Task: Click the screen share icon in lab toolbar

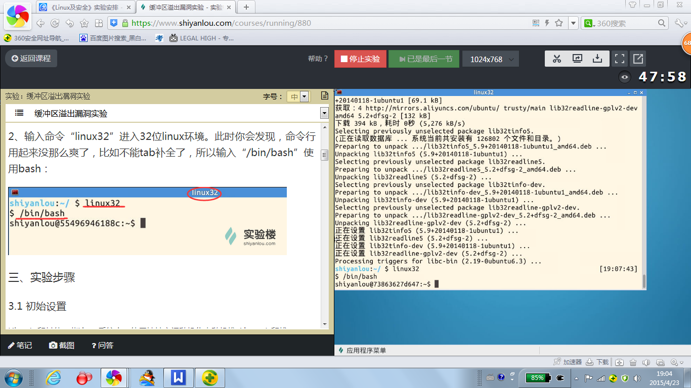Action: click(577, 59)
